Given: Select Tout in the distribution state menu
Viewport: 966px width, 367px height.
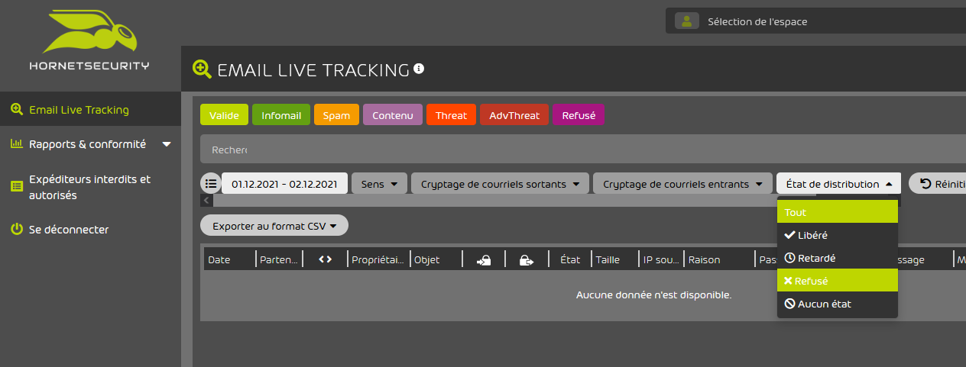Looking at the screenshot, I should click(x=838, y=212).
